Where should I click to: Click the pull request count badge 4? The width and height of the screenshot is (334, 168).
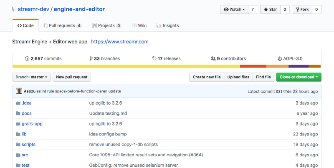79,26
